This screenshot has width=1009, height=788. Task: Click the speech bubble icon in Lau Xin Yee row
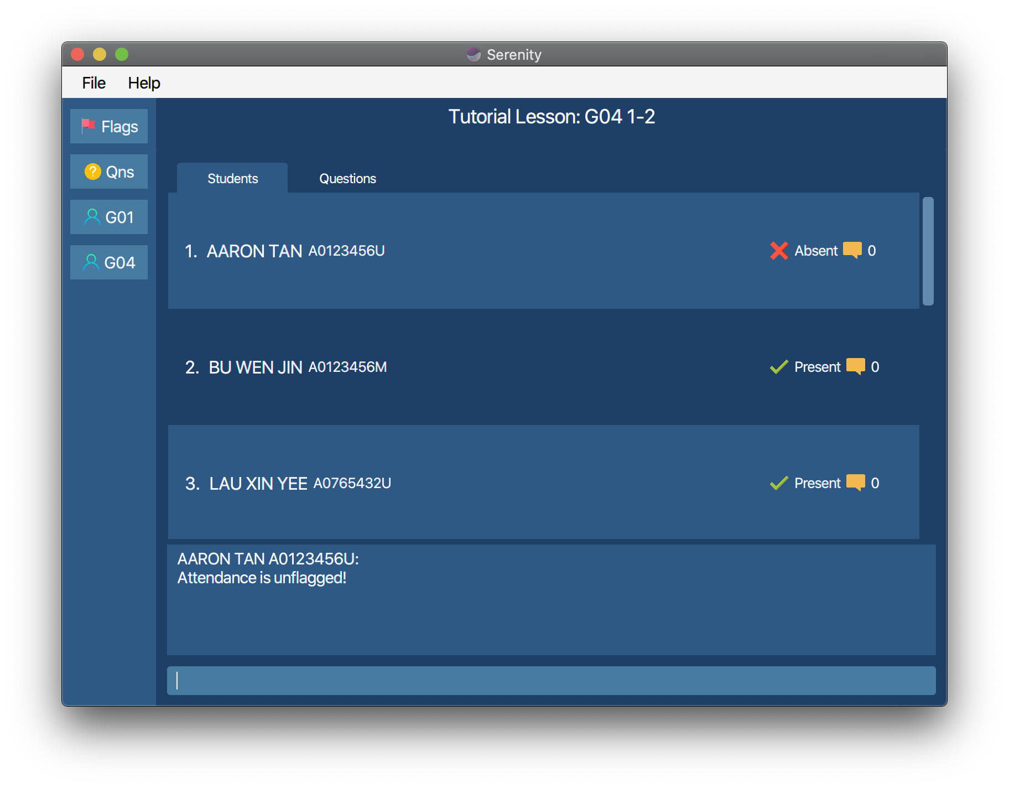pyautogui.click(x=856, y=483)
